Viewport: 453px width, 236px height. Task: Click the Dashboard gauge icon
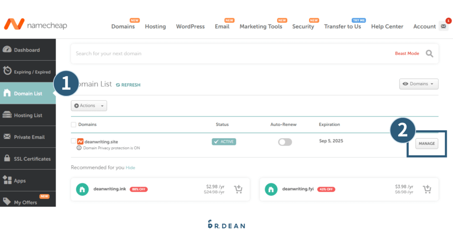(7, 49)
